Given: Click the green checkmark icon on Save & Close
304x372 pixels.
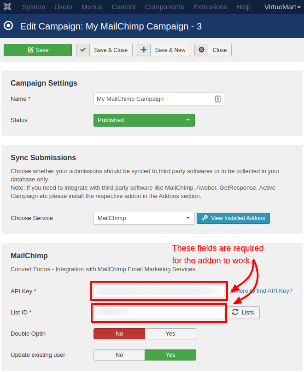Looking at the screenshot, I should tap(83, 50).
